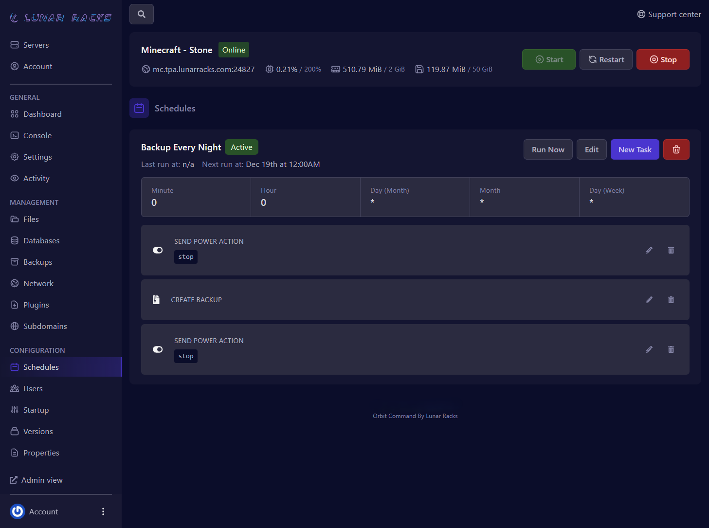Open the Plugins section
The image size is (709, 528).
pos(36,305)
